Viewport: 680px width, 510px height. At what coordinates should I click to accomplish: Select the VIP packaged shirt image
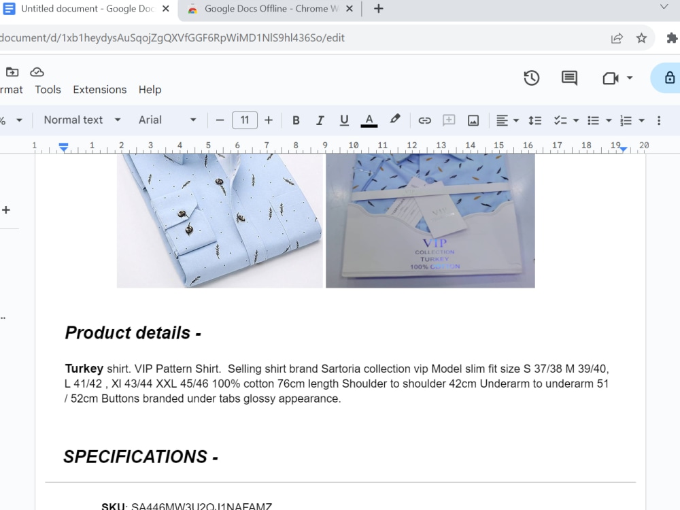430,220
